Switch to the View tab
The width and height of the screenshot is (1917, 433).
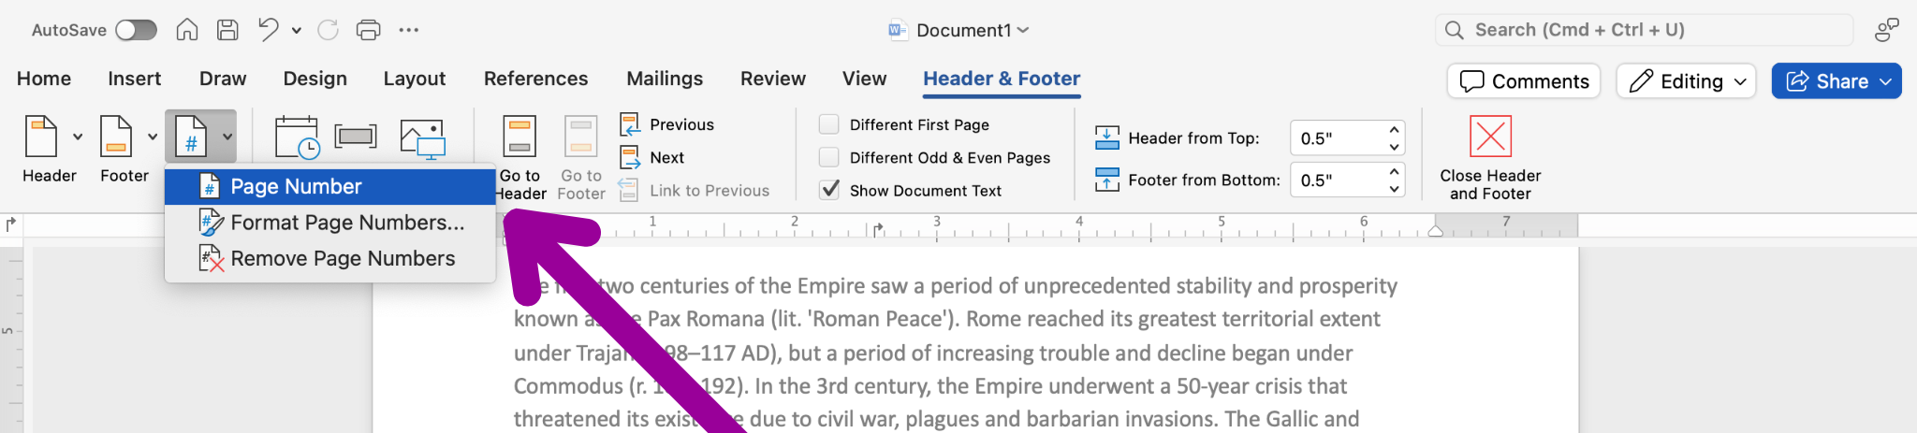864,79
